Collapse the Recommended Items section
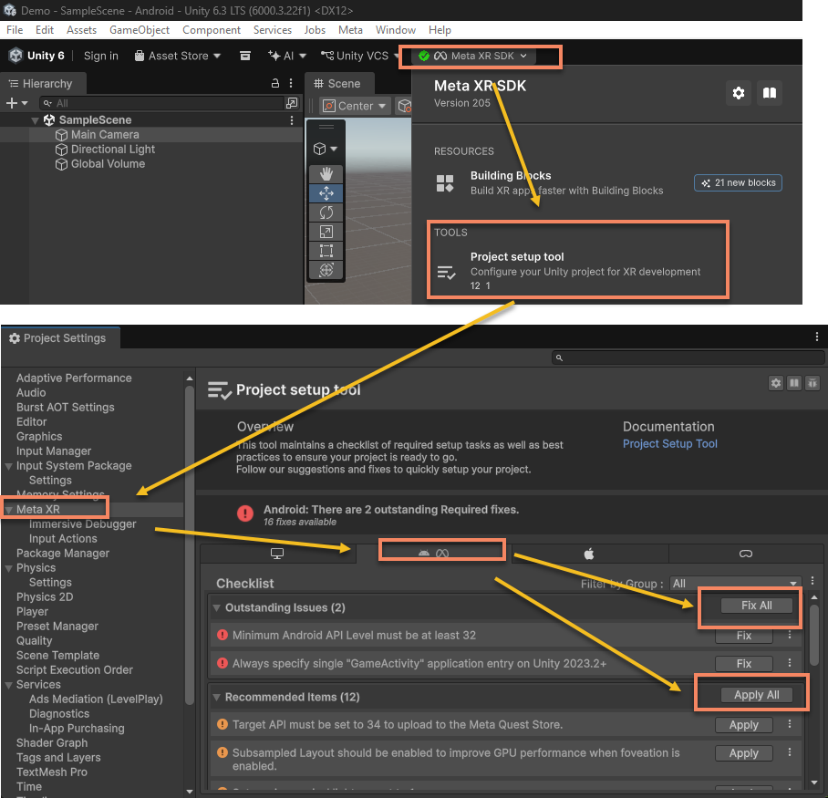The width and height of the screenshot is (828, 798). (x=216, y=697)
